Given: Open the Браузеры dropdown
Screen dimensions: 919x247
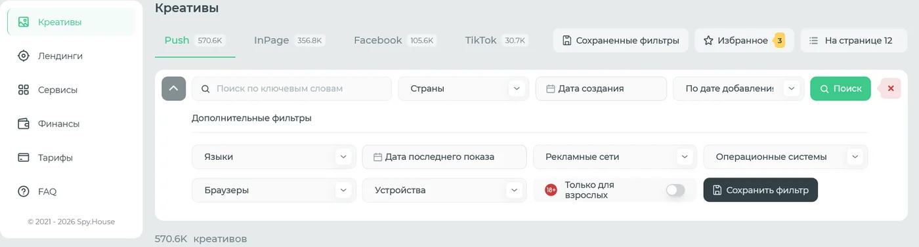Looking at the screenshot, I should [274, 190].
